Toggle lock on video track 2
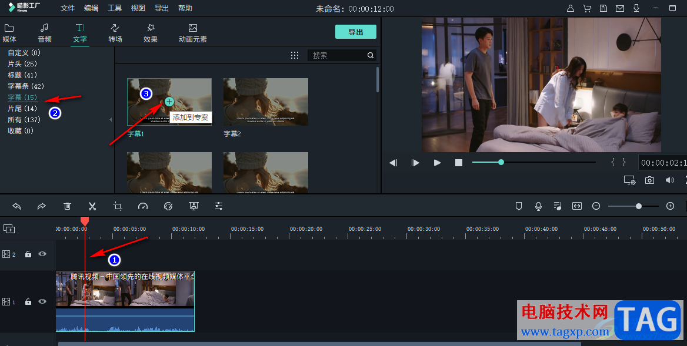The height and width of the screenshot is (346, 687). click(x=28, y=254)
